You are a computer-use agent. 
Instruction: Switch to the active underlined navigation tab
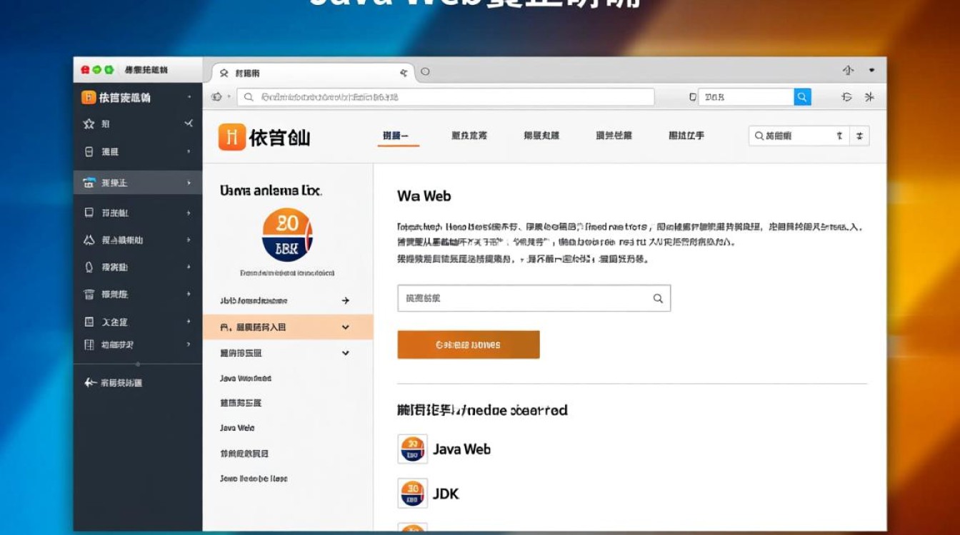click(x=398, y=136)
